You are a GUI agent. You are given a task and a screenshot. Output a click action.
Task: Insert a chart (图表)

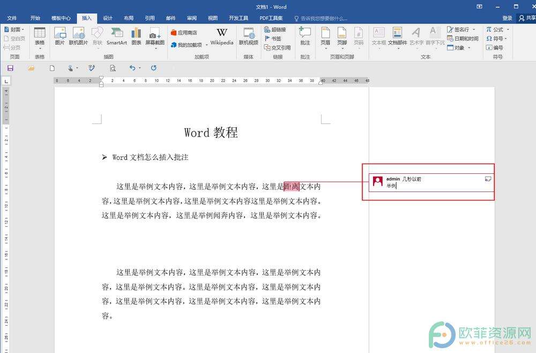(136, 36)
